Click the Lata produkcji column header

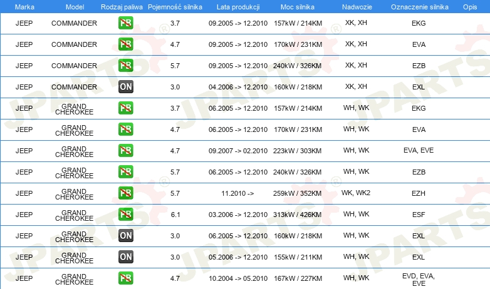pos(238,7)
